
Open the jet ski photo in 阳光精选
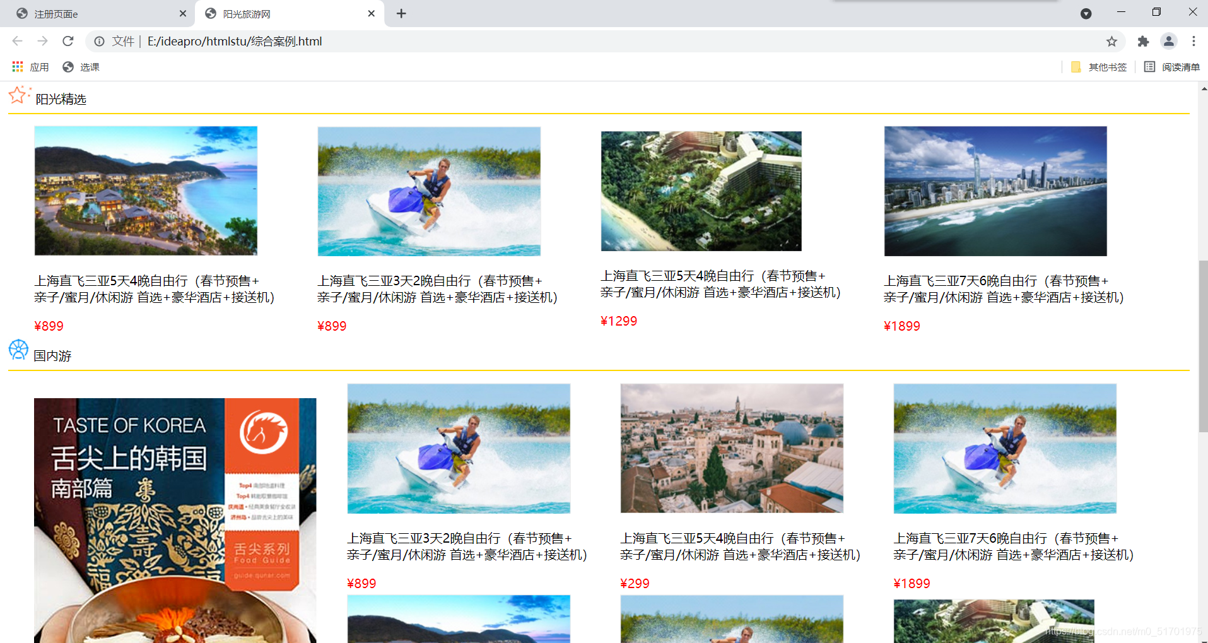pyautogui.click(x=429, y=191)
